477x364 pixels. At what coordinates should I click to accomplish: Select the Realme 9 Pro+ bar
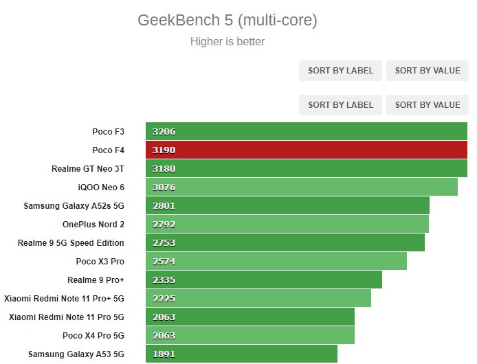tap(264, 280)
